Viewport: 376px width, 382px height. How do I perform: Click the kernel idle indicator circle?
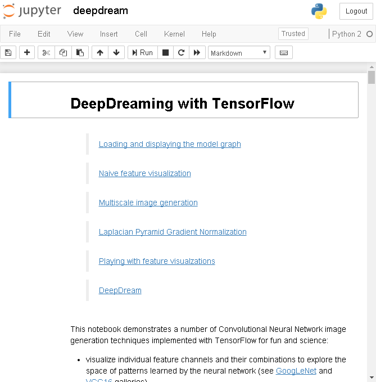(x=369, y=34)
